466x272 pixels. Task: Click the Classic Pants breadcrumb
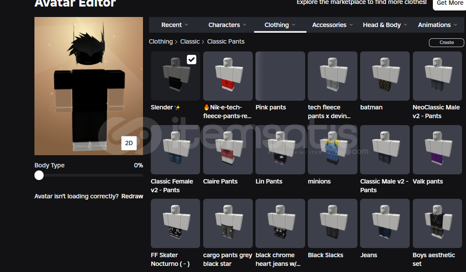click(x=226, y=41)
